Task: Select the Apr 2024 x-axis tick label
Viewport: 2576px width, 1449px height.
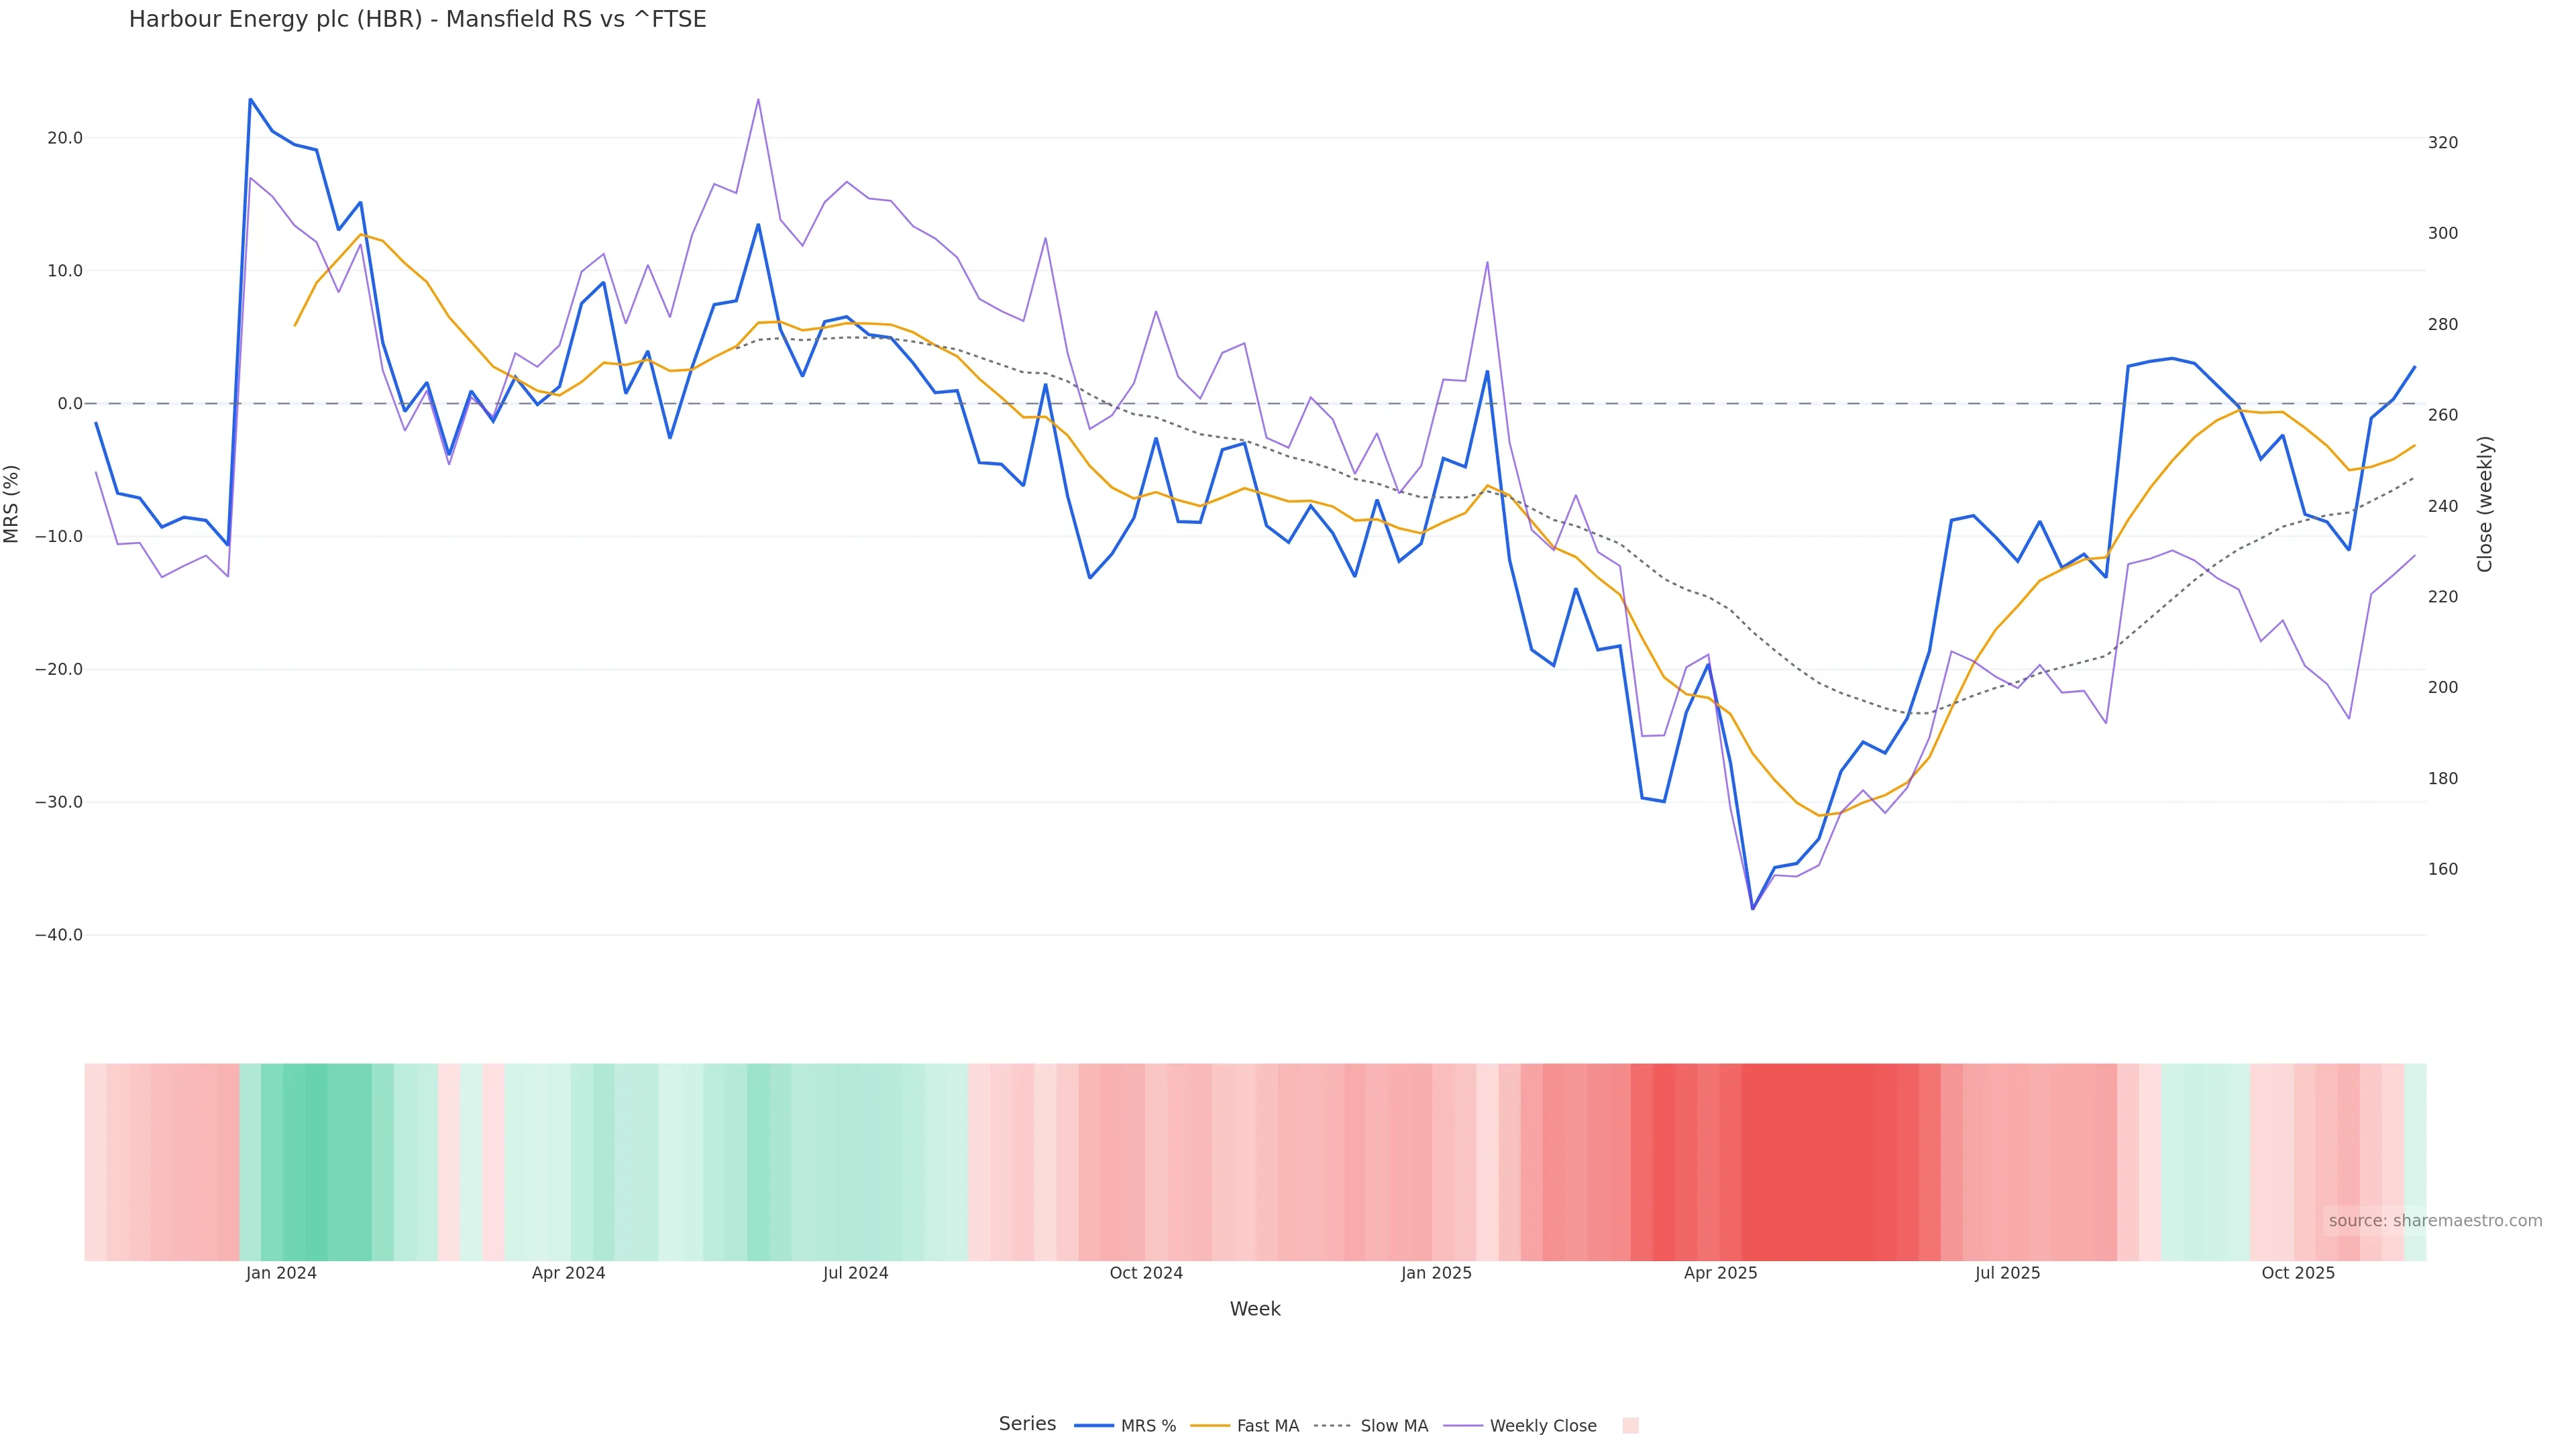Action: 568,1273
